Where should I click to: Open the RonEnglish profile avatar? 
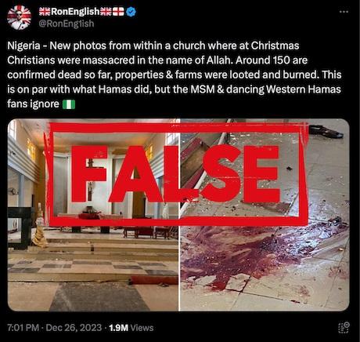click(x=19, y=17)
